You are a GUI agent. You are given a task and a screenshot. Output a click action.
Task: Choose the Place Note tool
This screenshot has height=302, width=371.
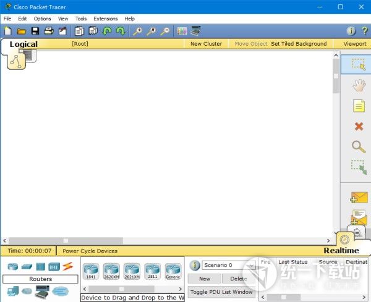359,106
